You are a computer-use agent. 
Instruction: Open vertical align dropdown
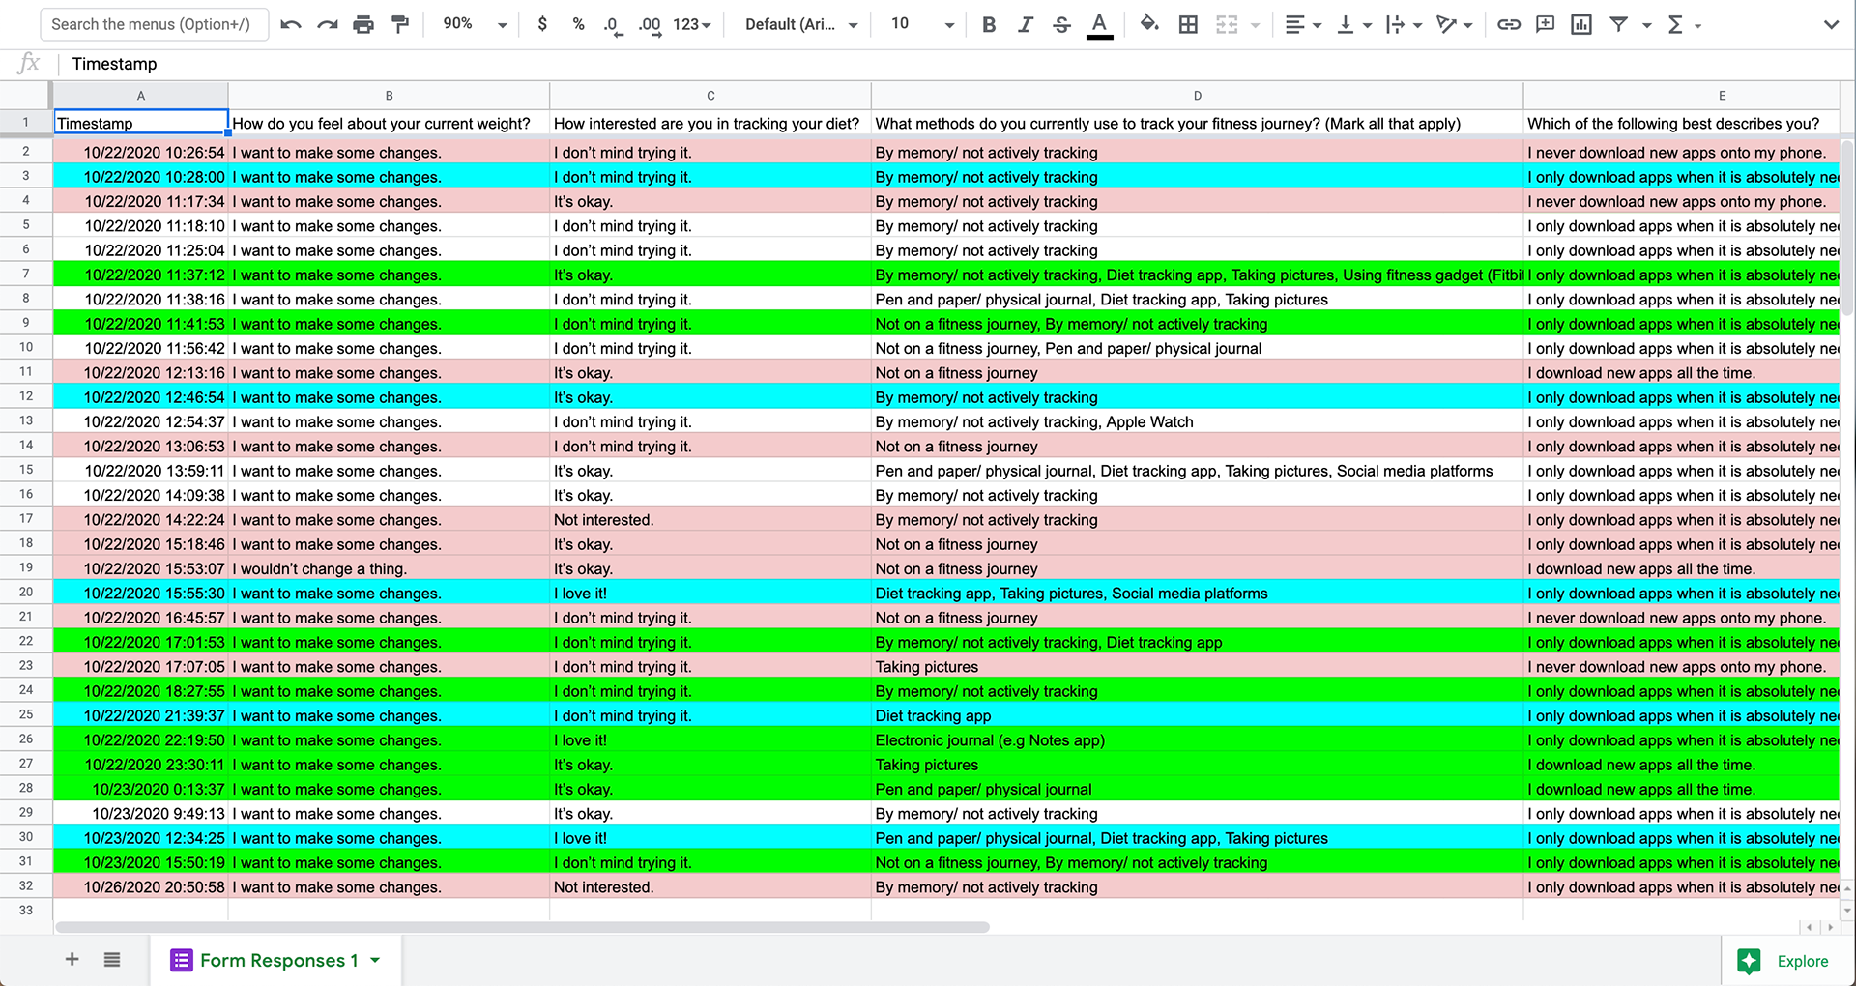[x=1354, y=25]
